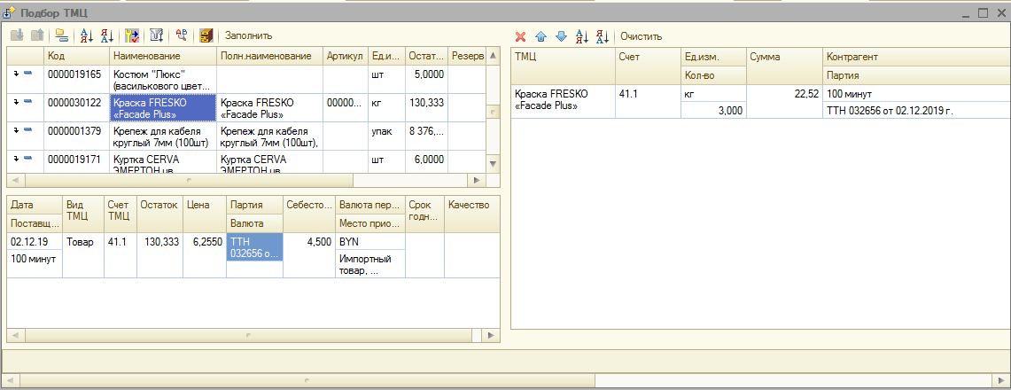Screen dimensions: 1011x390
Task: Select the ТТН 032656 batch cell
Action: tap(254, 247)
